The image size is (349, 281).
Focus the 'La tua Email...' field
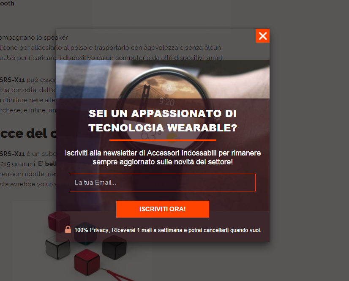(163, 183)
